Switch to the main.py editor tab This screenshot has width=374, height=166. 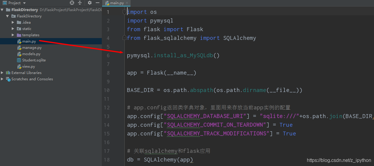117,3
